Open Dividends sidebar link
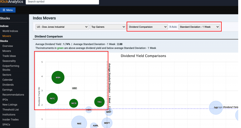 click(8, 85)
